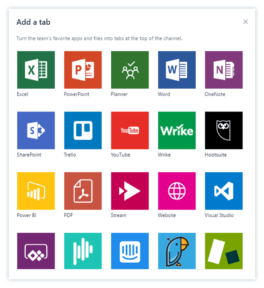This screenshot has height=288, width=264.
Task: Click the 'Add a tab' heading
Action: click(33, 22)
